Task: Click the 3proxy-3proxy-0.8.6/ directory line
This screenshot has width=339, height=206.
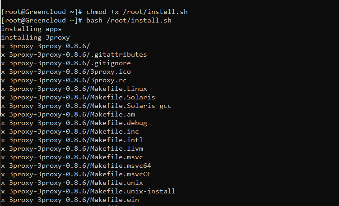Action: click(x=46, y=46)
